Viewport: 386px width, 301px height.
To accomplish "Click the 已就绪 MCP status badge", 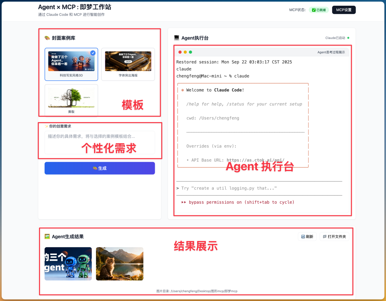I will coord(319,10).
